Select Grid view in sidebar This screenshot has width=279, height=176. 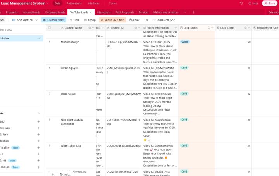pos(21,38)
